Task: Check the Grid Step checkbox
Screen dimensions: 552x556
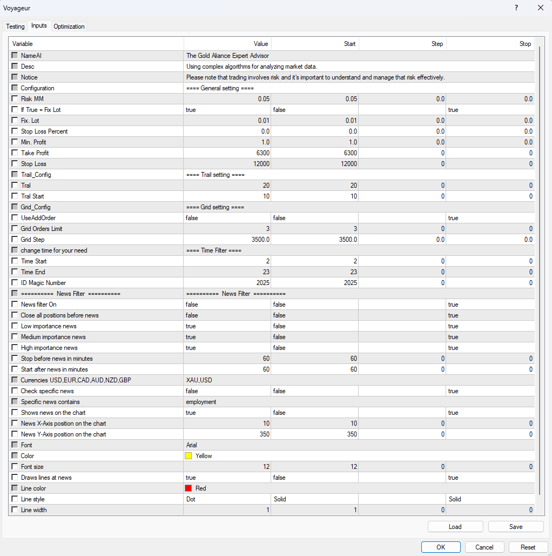Action: (14, 239)
